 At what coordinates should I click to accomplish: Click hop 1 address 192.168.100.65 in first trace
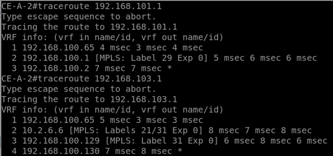[58, 48]
